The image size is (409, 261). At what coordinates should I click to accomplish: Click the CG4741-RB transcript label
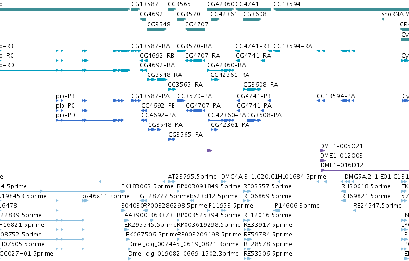[x=252, y=46]
